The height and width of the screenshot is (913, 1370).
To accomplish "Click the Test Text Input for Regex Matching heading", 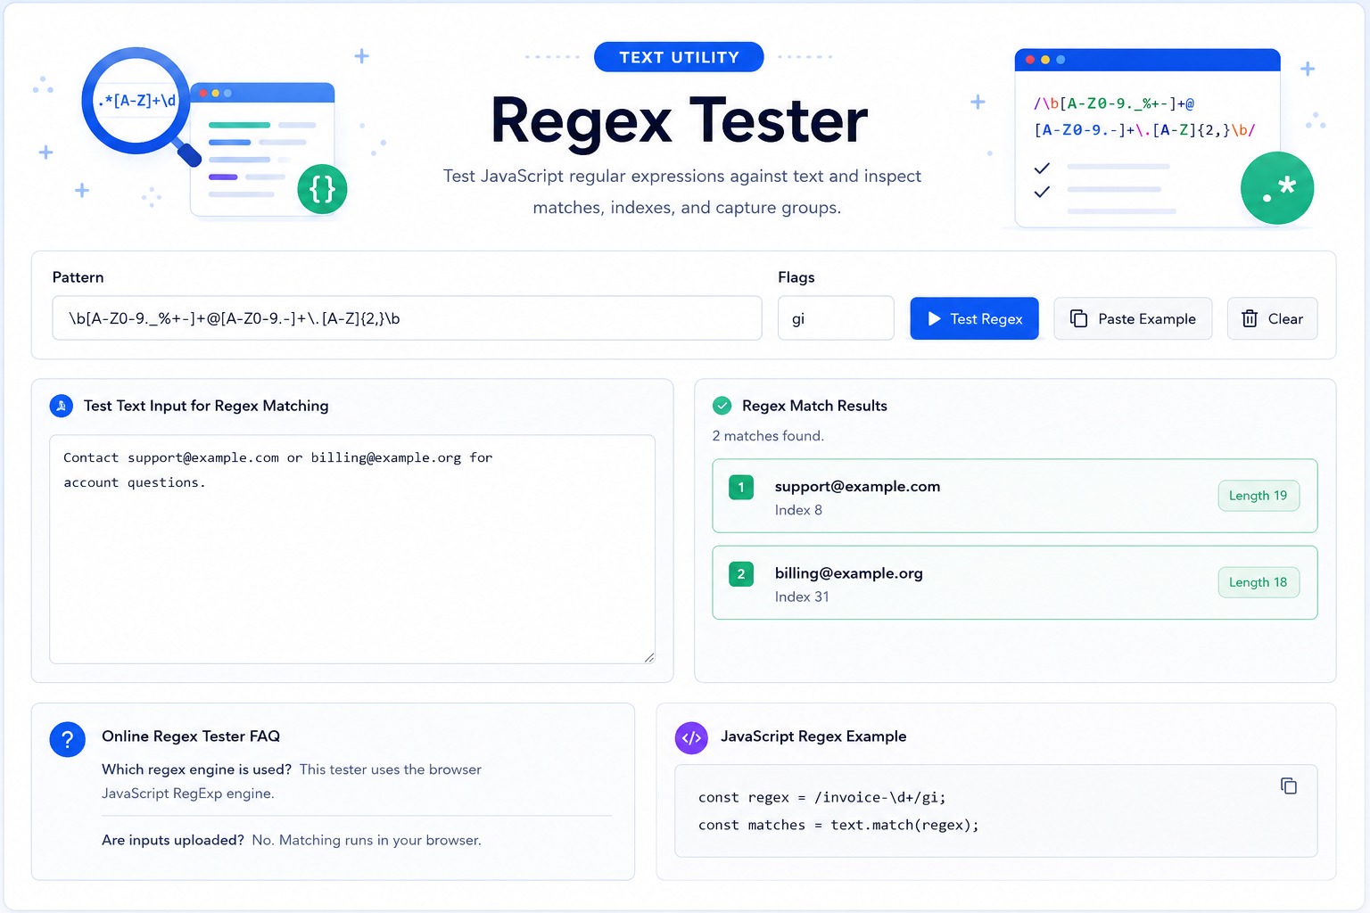I will (x=206, y=406).
